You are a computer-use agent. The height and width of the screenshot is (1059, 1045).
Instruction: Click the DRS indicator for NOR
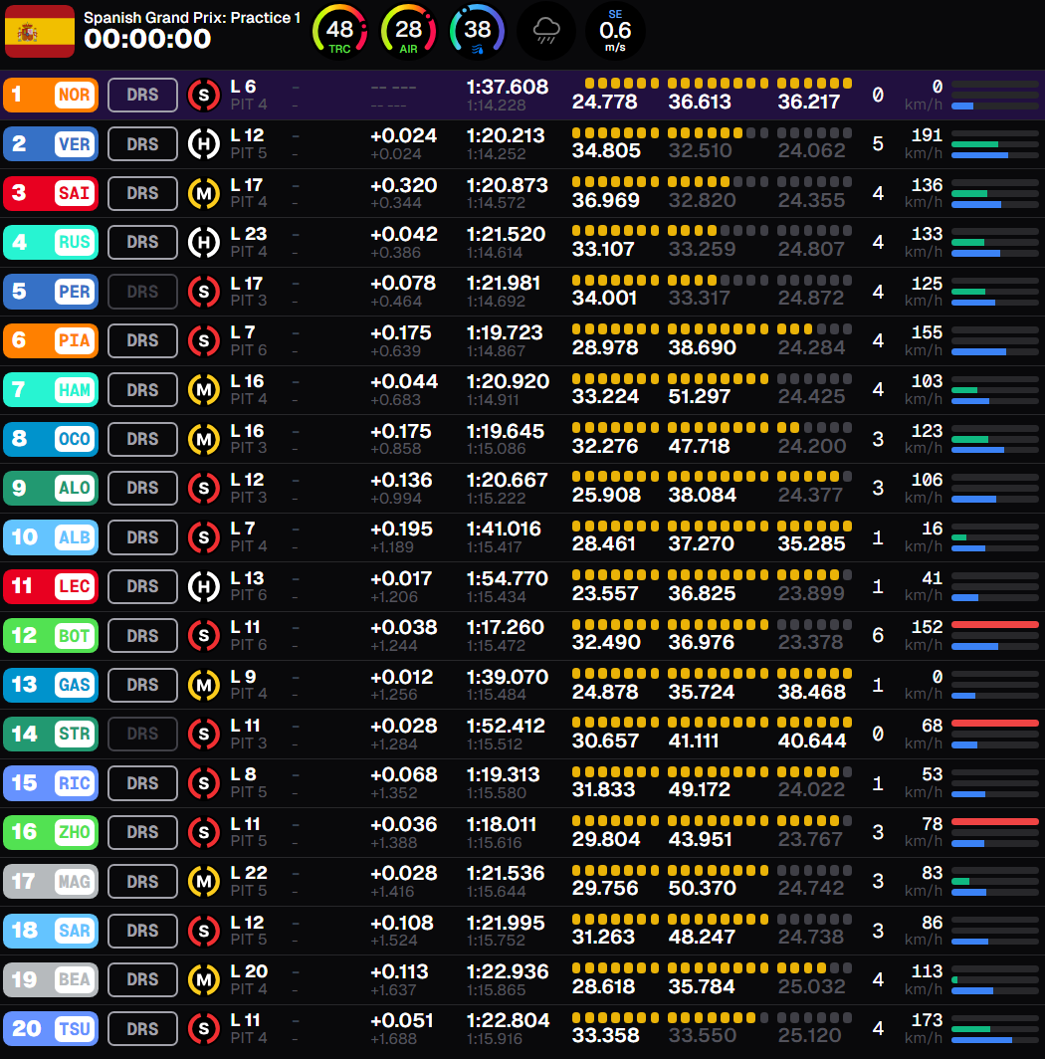click(x=142, y=95)
